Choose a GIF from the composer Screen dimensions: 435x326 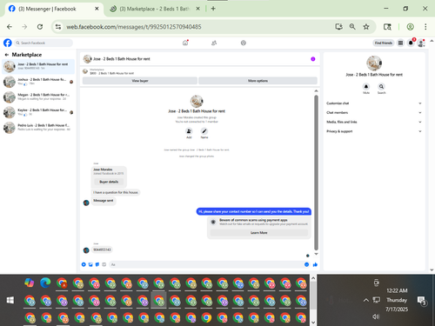104,264
